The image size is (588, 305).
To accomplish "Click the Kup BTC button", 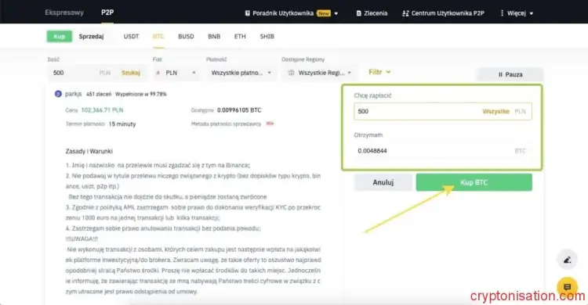I will click(474, 182).
